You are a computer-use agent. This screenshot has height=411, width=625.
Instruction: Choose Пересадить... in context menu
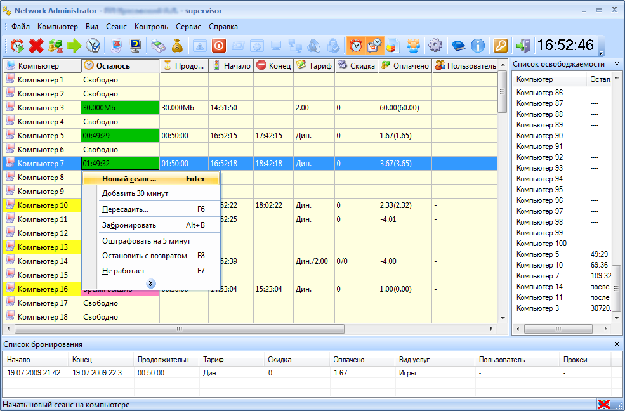click(x=151, y=209)
